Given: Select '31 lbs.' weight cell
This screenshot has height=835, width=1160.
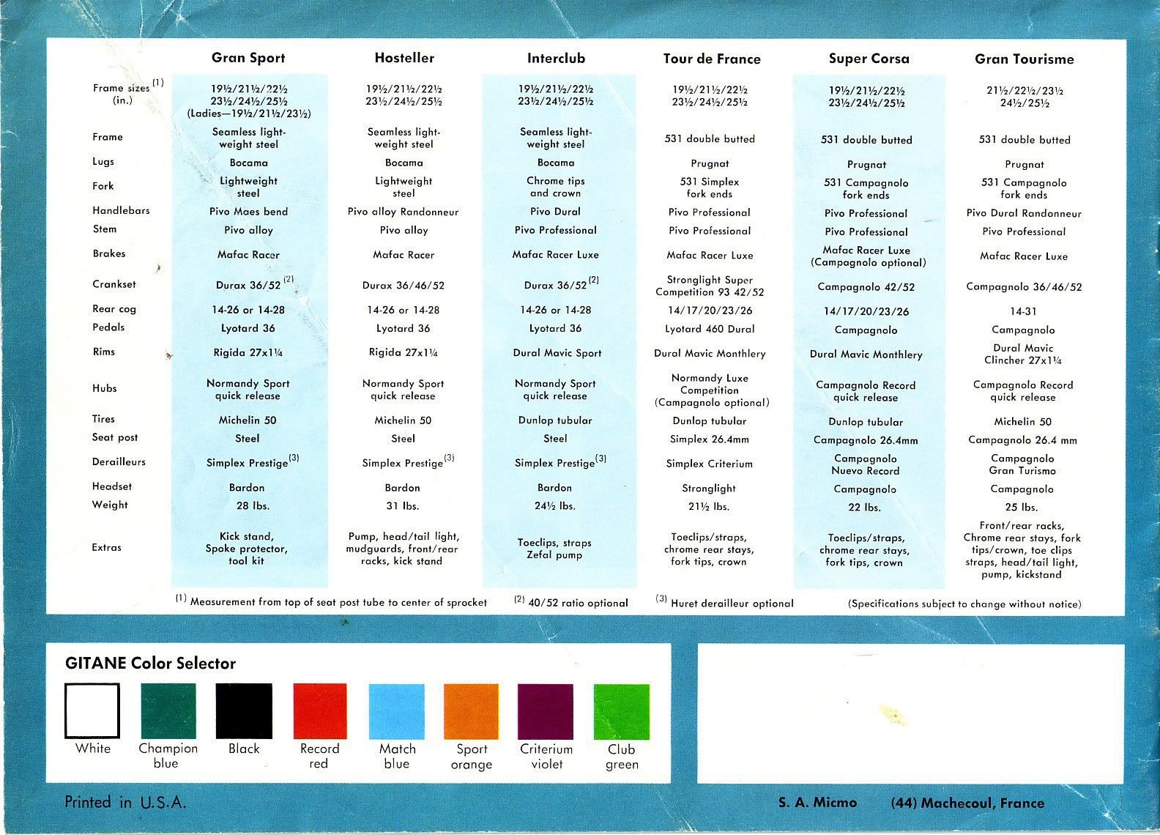Looking at the screenshot, I should 403,506.
